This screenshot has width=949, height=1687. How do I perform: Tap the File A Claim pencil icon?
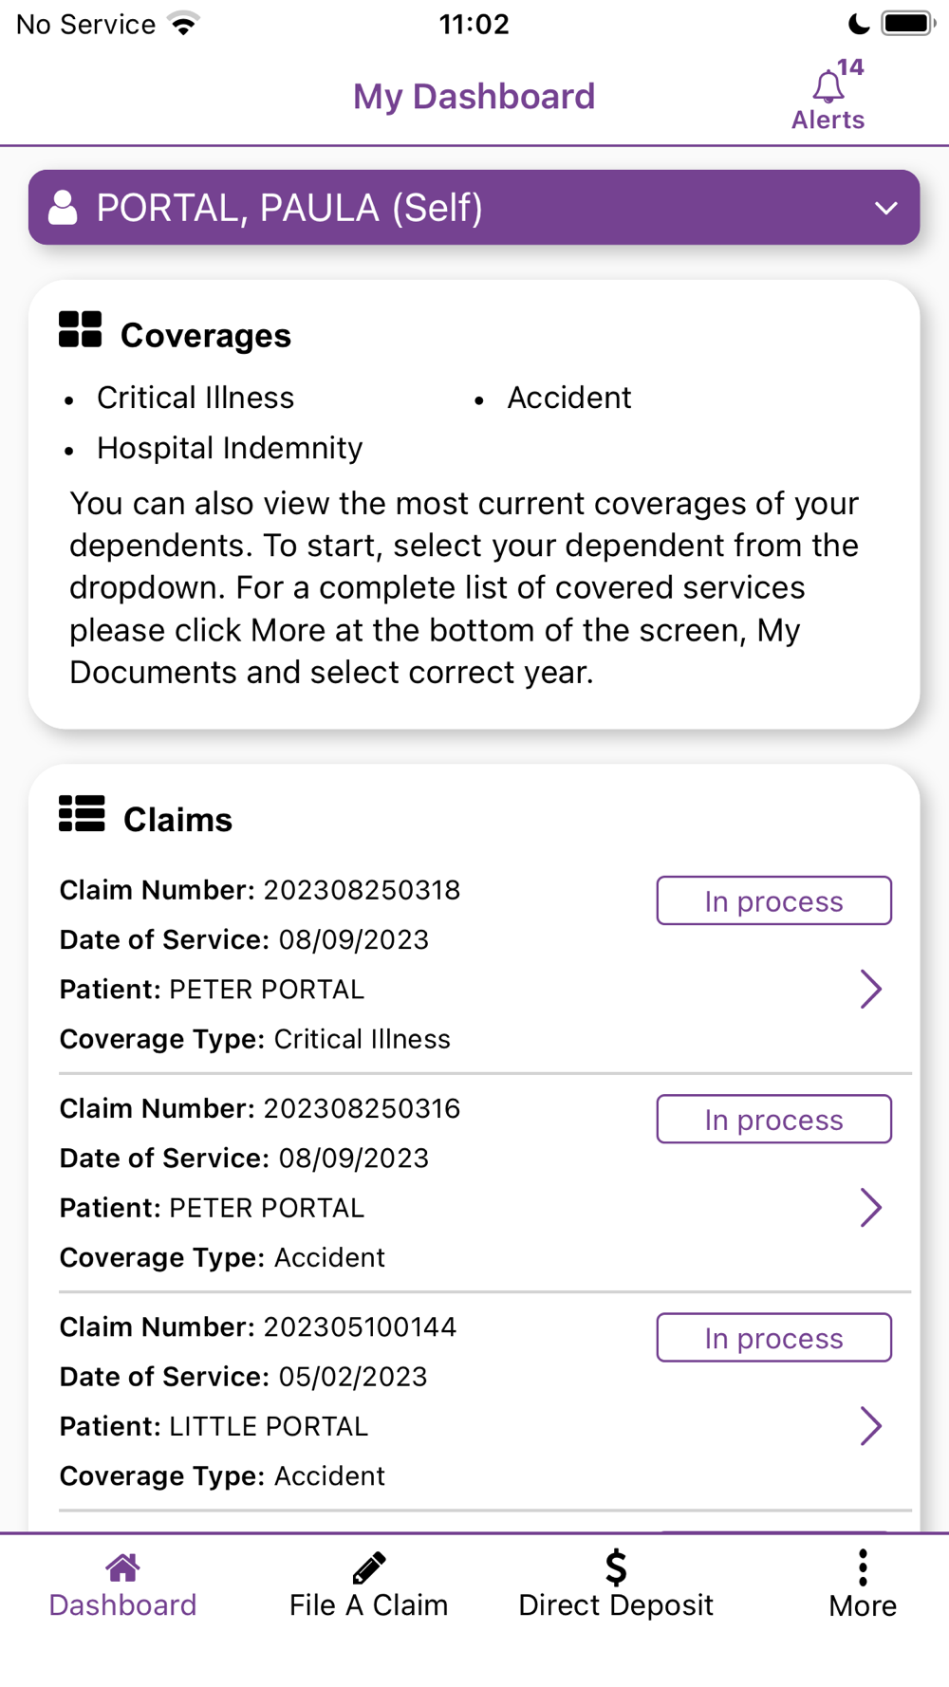pyautogui.click(x=368, y=1567)
